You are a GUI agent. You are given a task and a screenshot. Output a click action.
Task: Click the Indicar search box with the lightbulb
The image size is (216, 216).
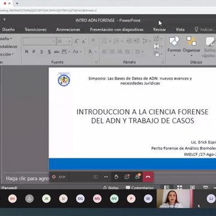pos(205,29)
